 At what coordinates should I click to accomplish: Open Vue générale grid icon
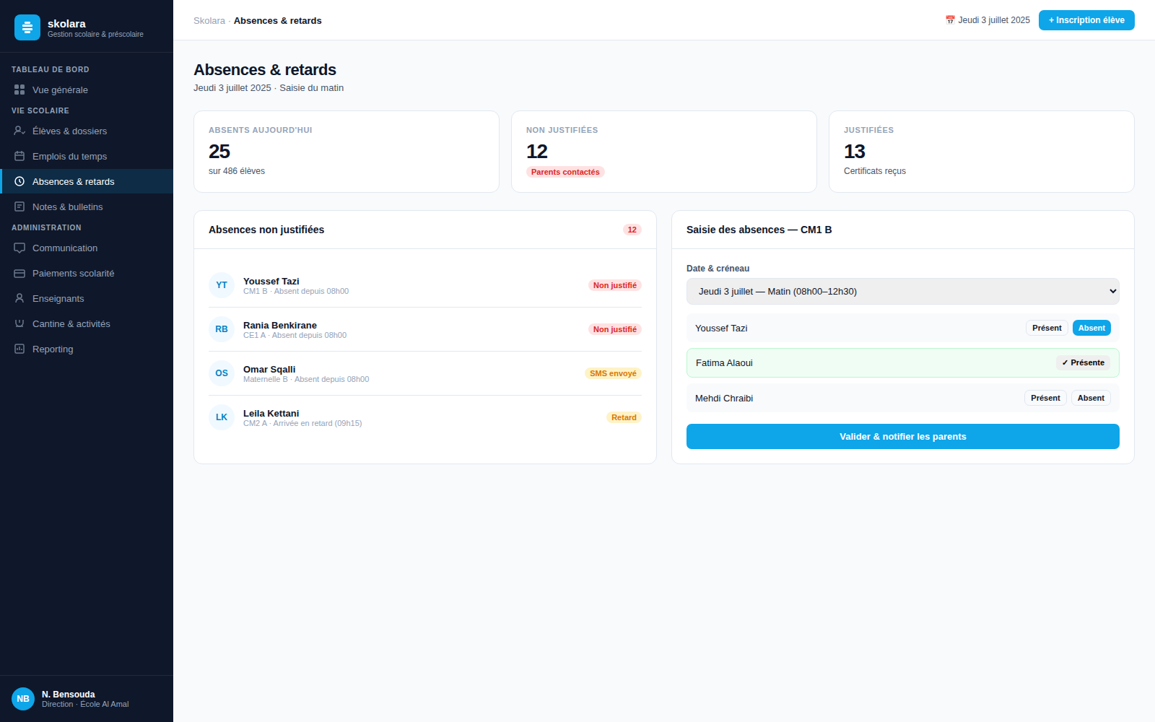(19, 90)
